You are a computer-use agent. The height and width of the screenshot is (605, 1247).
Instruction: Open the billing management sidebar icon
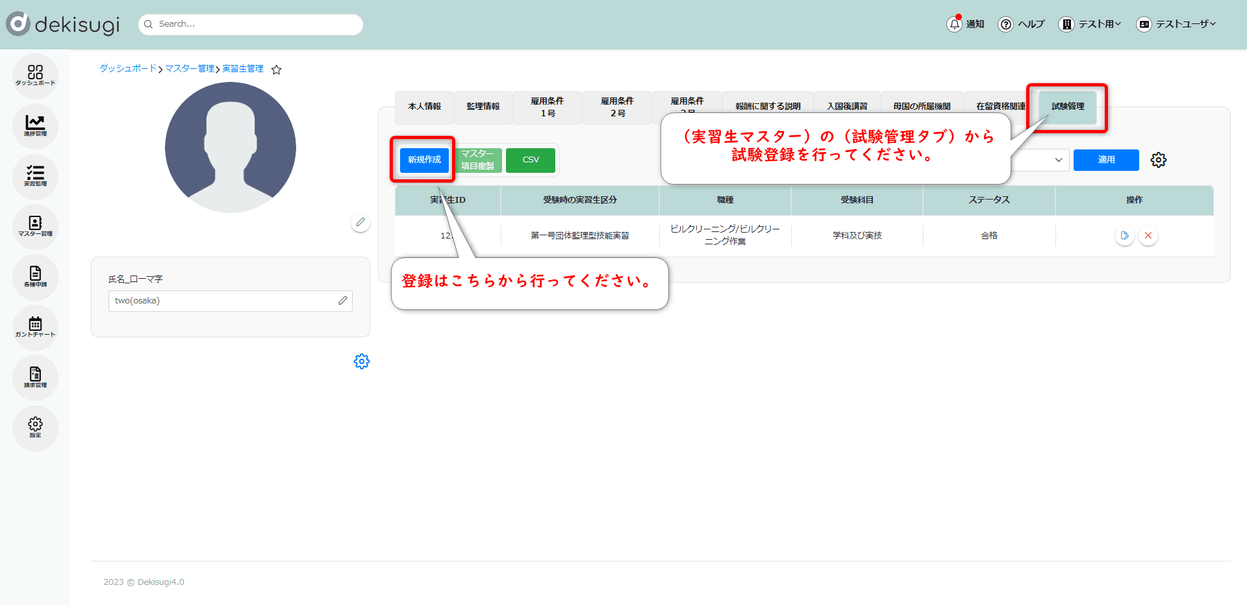[35, 377]
